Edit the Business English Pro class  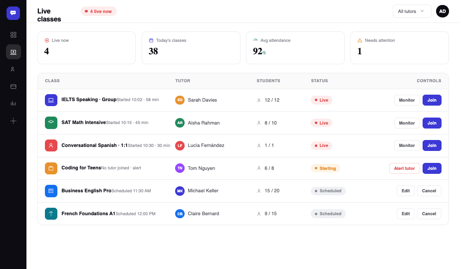coord(406,191)
